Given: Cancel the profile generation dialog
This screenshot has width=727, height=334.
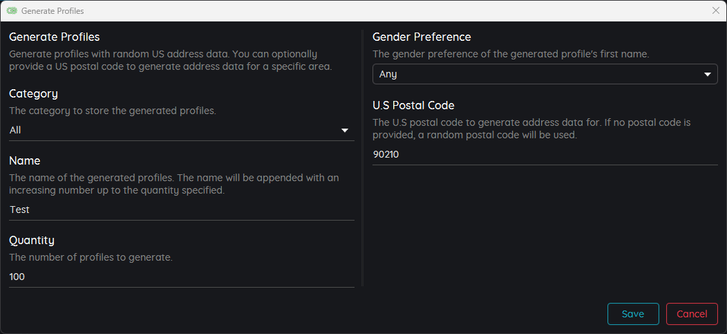Looking at the screenshot, I should point(692,314).
